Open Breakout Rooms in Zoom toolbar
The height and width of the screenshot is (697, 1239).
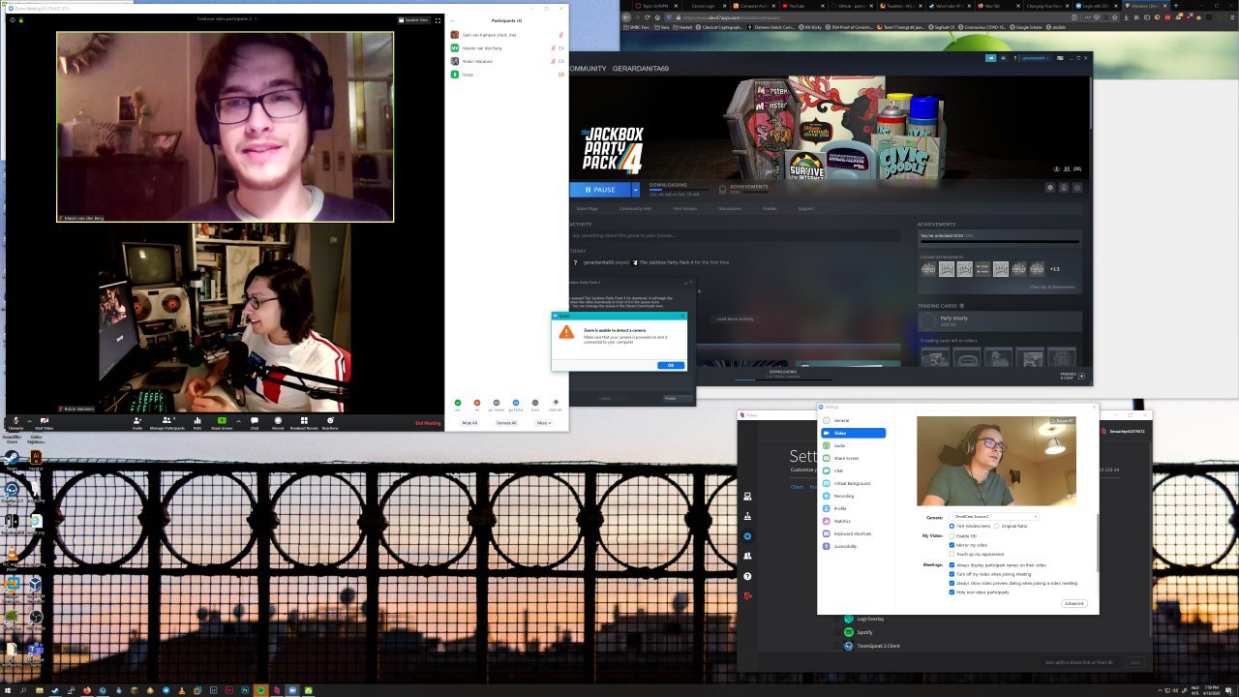tap(304, 420)
